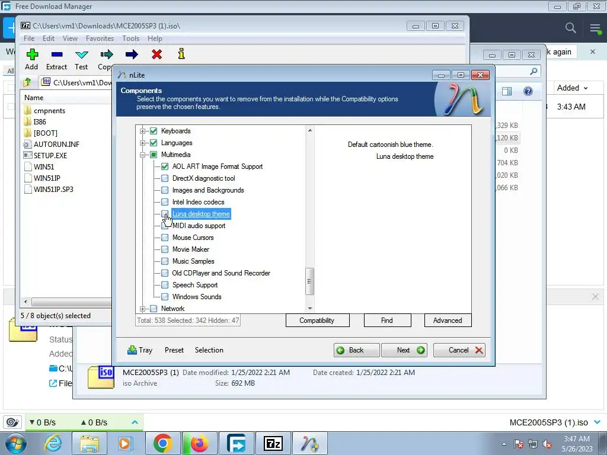The image size is (607, 455).
Task: Select the I386 folder in 7-Zip
Action: click(x=40, y=122)
